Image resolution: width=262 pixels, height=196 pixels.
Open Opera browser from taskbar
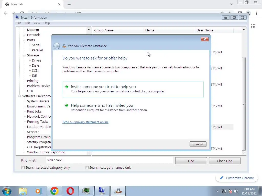point(70,191)
